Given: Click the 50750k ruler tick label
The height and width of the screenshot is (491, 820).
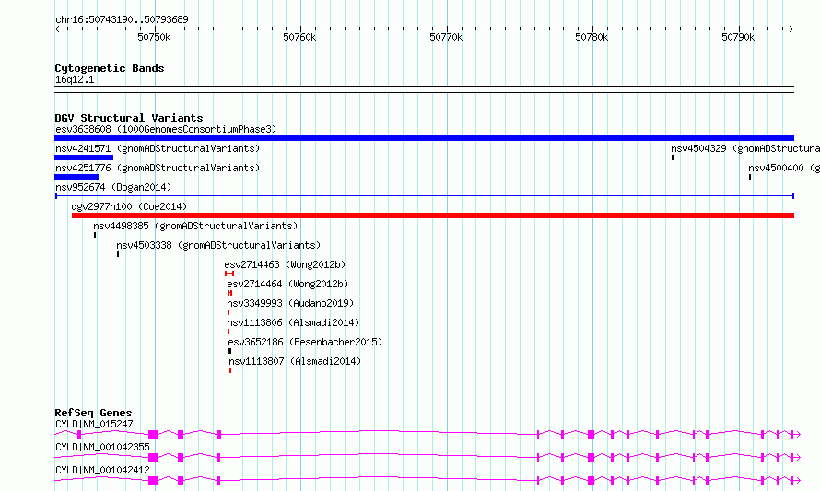Looking at the screenshot, I should 154,37.
